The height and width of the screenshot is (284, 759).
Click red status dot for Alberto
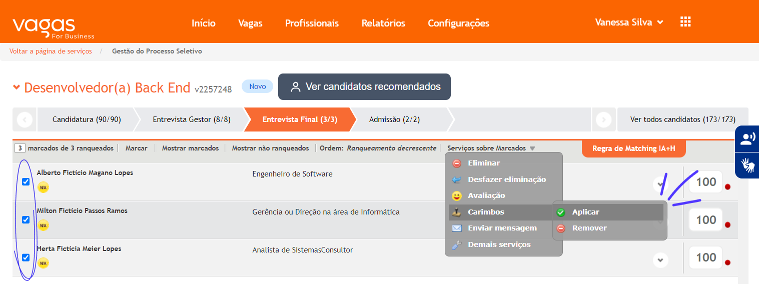point(727,186)
